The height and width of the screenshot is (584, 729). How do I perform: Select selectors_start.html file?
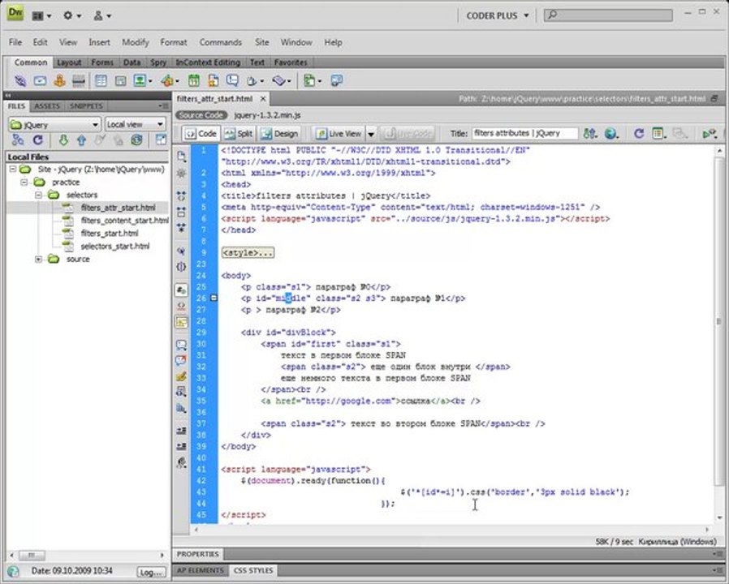point(114,247)
